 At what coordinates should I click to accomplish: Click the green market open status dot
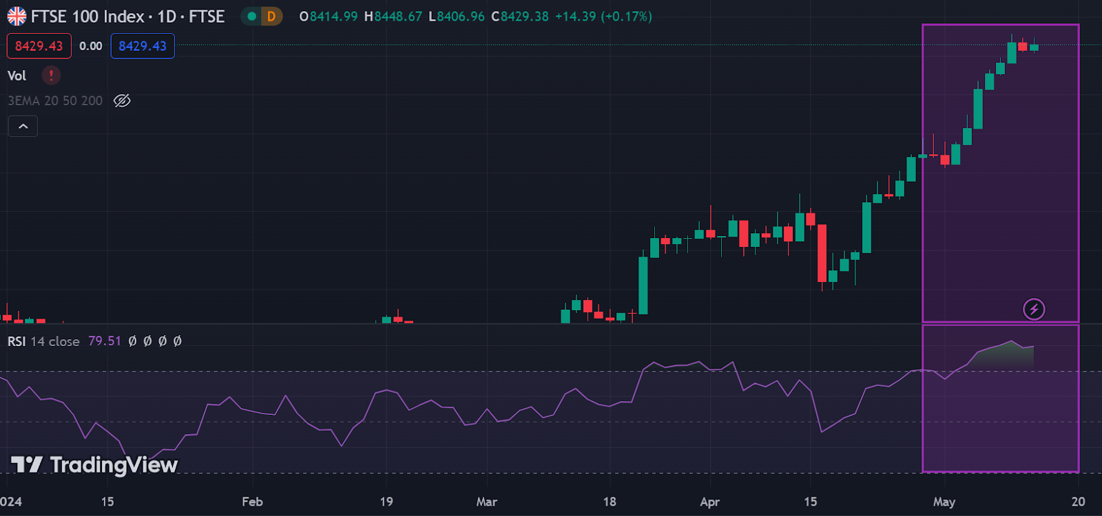point(252,16)
